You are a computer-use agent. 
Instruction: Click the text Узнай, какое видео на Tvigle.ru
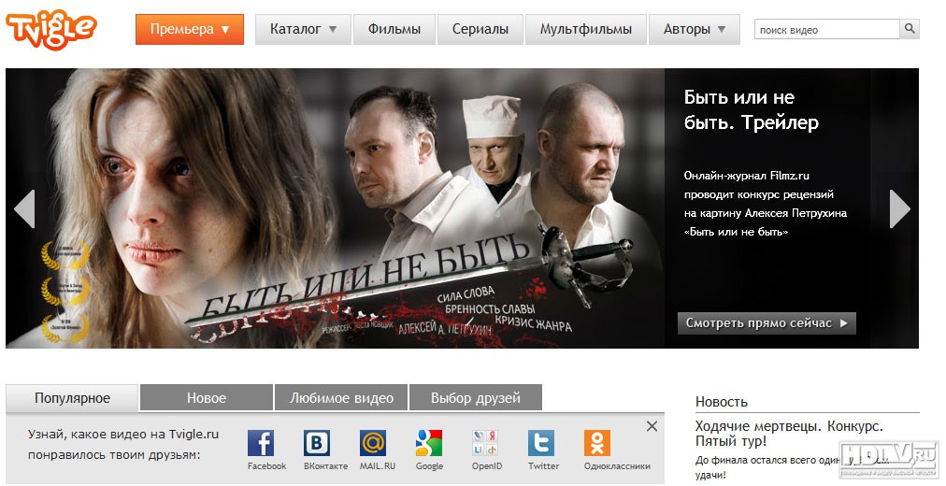[123, 435]
